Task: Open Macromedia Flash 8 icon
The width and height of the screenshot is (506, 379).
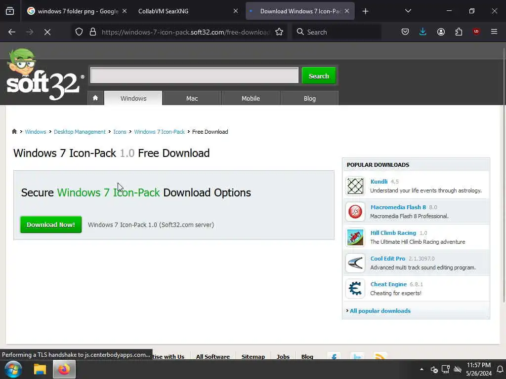Action: click(355, 212)
